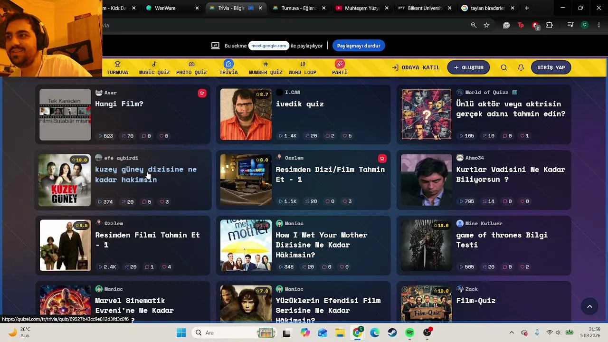This screenshot has height=342, width=608.
Task: Open the Music Quiz note icon
Action: click(x=154, y=64)
